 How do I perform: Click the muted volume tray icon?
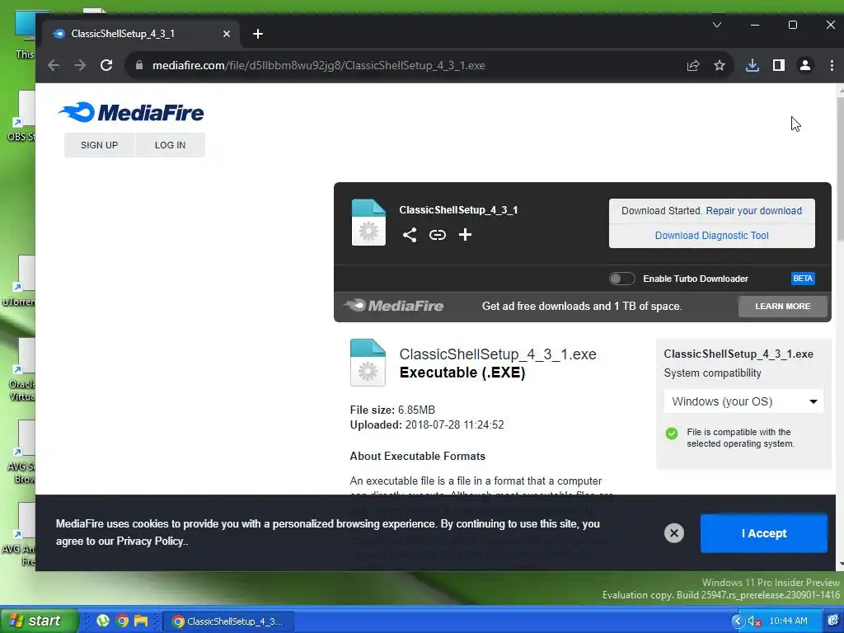755,621
